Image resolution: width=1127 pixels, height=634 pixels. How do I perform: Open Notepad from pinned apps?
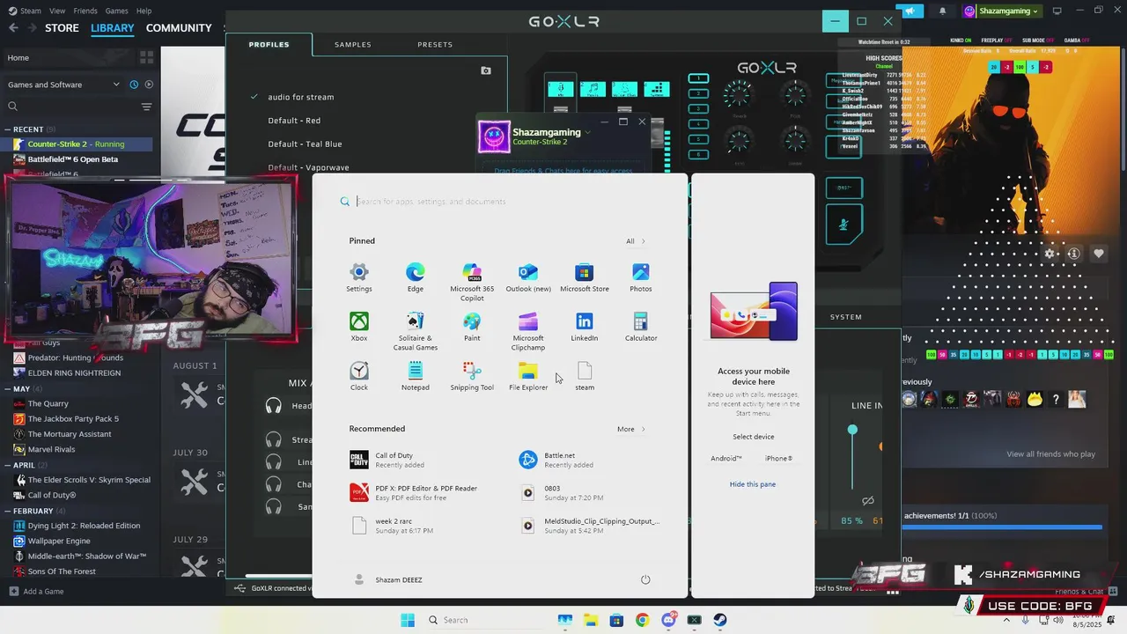pyautogui.click(x=415, y=377)
